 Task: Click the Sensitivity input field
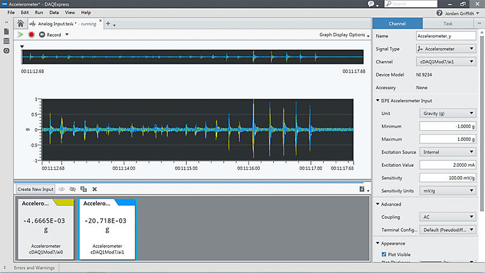pyautogui.click(x=446, y=178)
